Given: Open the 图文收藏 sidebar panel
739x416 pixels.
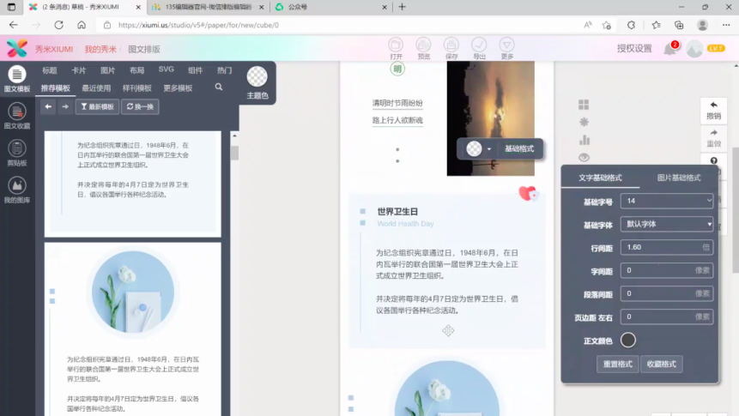Looking at the screenshot, I should (17, 116).
